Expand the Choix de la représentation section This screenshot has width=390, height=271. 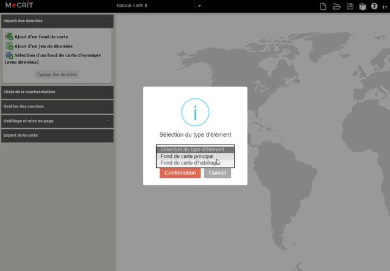pyautogui.click(x=108, y=92)
